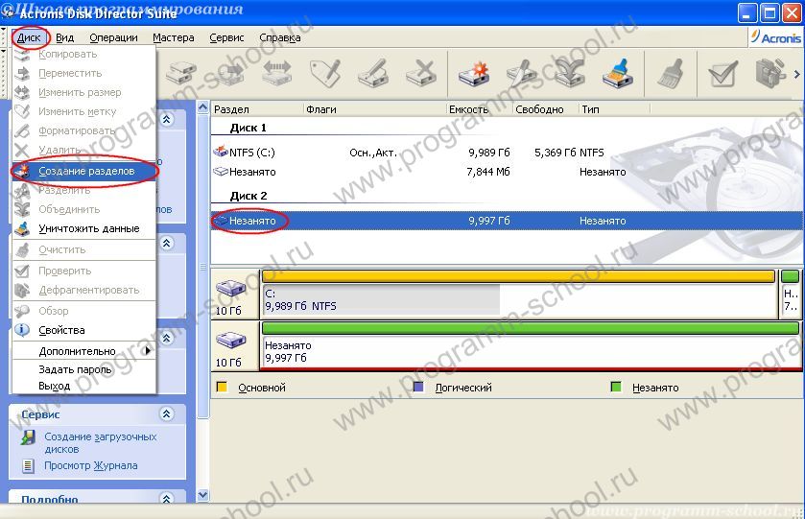Select Свойства in the dropdown menu
The height and width of the screenshot is (519, 805).
pos(61,330)
